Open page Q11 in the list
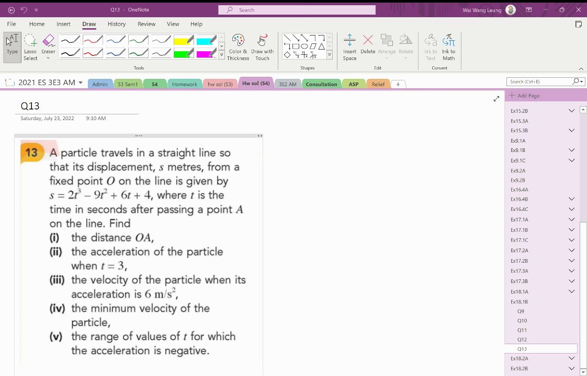This screenshot has width=587, height=376. click(522, 330)
